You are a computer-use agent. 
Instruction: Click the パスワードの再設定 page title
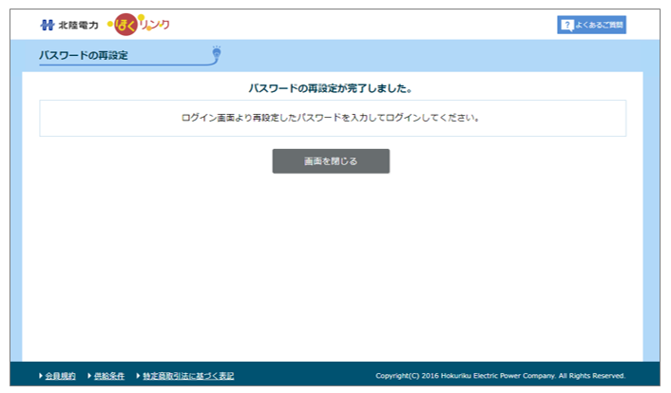(84, 55)
